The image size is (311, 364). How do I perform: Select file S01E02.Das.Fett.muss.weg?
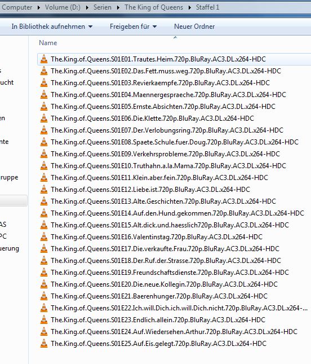point(166,71)
